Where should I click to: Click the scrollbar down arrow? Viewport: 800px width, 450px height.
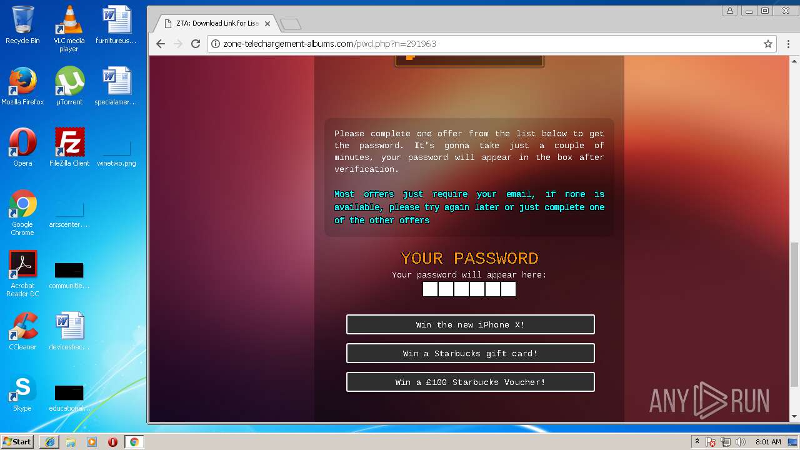[x=794, y=416]
